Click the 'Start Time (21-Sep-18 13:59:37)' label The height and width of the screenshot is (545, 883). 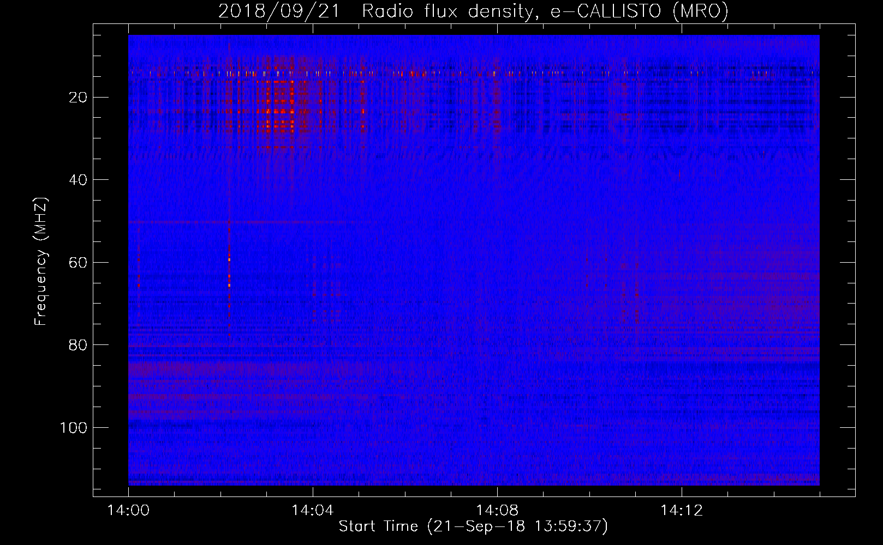pyautogui.click(x=473, y=526)
